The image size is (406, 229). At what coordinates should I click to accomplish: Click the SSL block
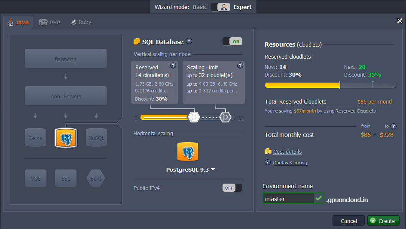65,178
